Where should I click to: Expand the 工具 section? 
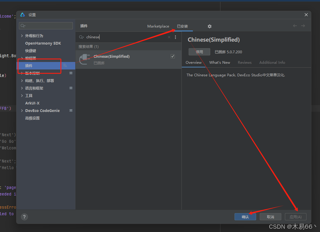[22, 96]
